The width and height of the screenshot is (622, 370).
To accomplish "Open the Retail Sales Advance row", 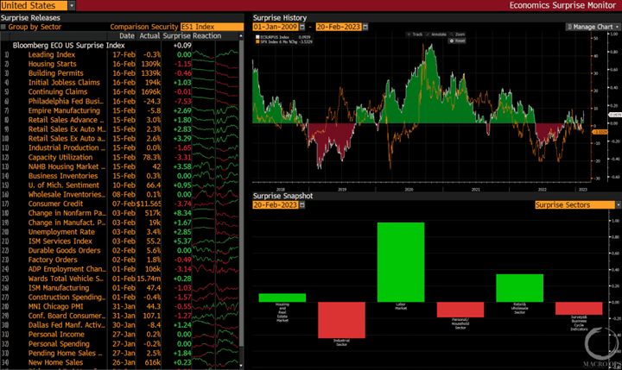I will coord(120,120).
